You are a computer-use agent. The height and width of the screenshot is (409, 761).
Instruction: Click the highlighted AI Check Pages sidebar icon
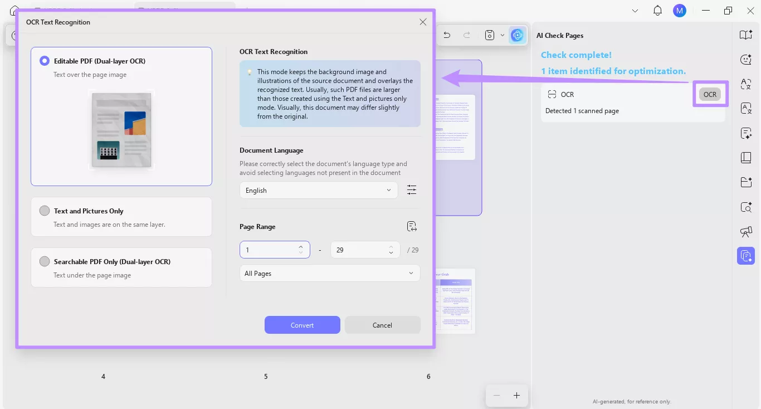coord(746,256)
